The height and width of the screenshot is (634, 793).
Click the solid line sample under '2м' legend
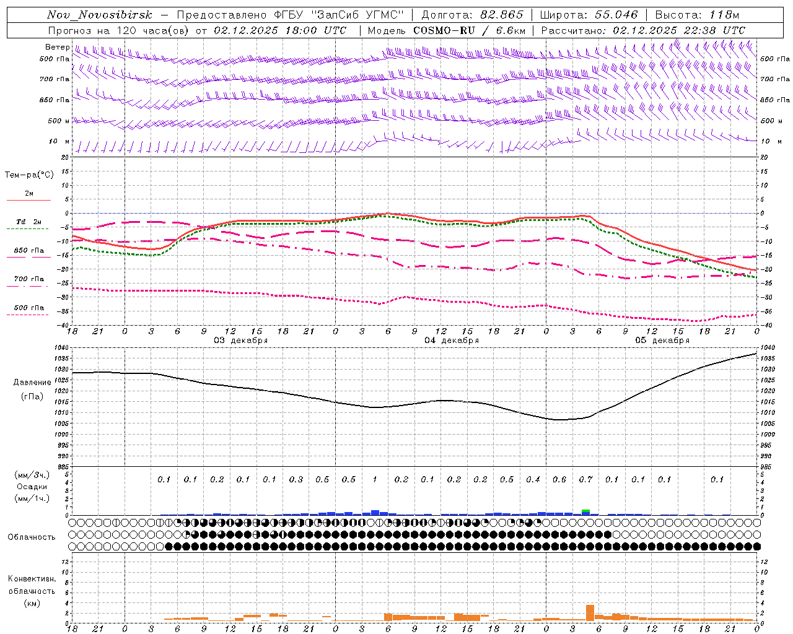coord(28,200)
